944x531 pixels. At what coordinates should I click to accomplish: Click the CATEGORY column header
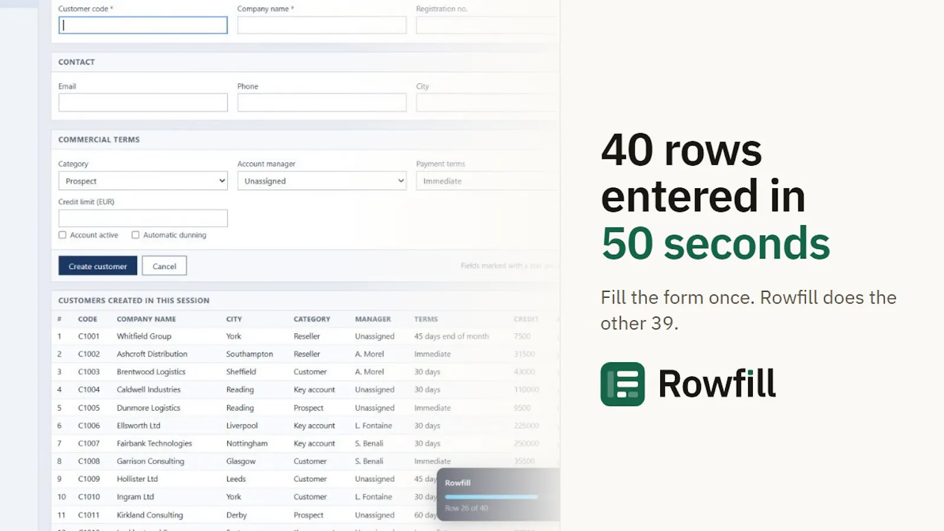(x=312, y=319)
